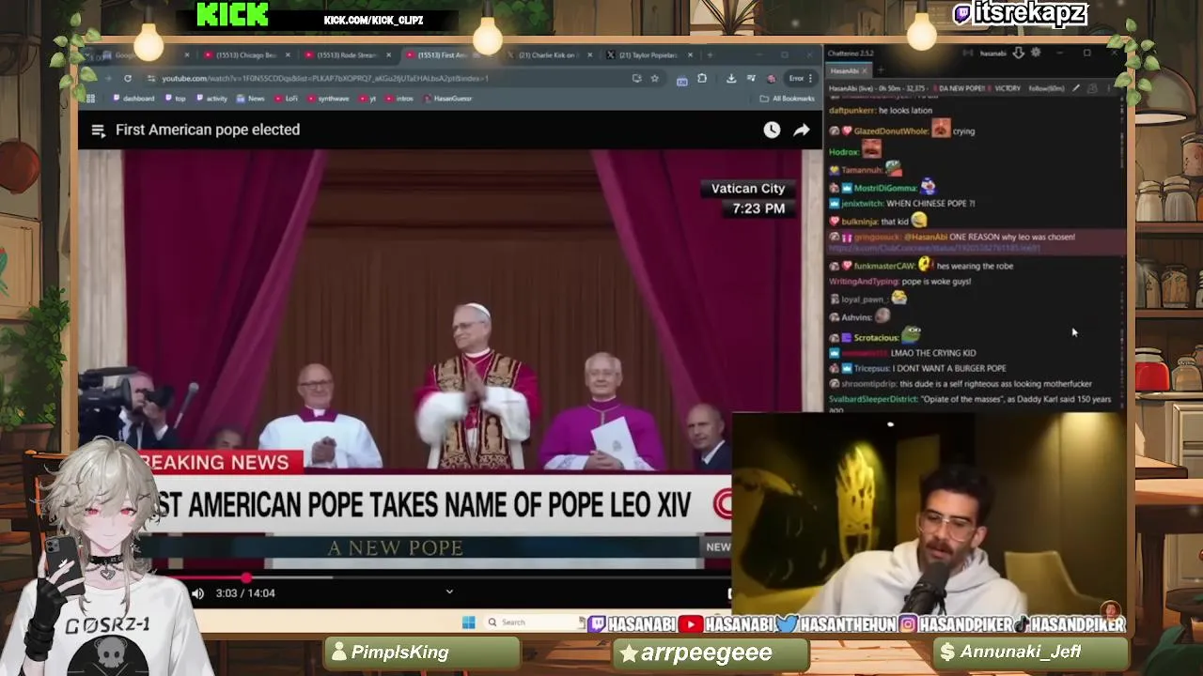Click the streamer mode icon in Chatterino
Screen dimensions: 1203x676
tap(967, 54)
